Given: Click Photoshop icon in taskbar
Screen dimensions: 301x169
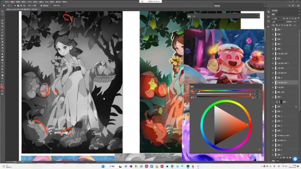Looking at the screenshot, I should tap(188, 166).
